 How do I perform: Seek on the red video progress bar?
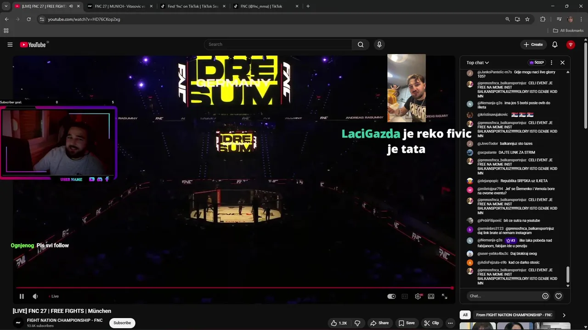(x=234, y=288)
